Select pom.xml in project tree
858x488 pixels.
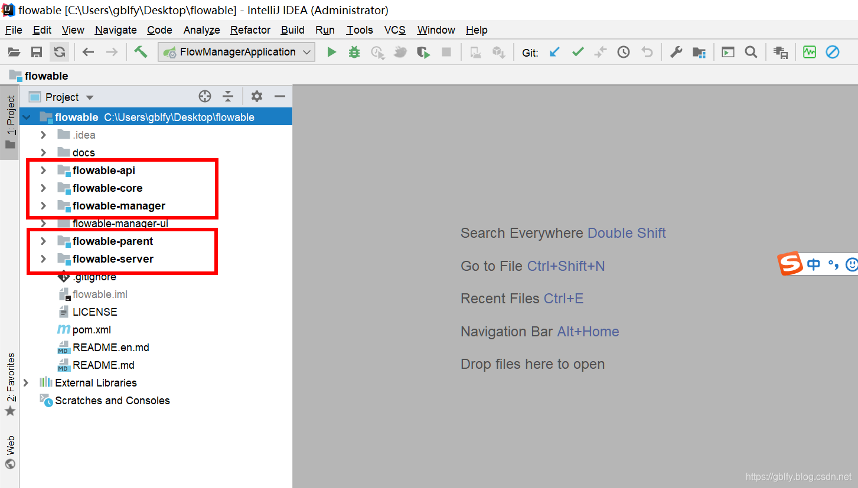(92, 330)
